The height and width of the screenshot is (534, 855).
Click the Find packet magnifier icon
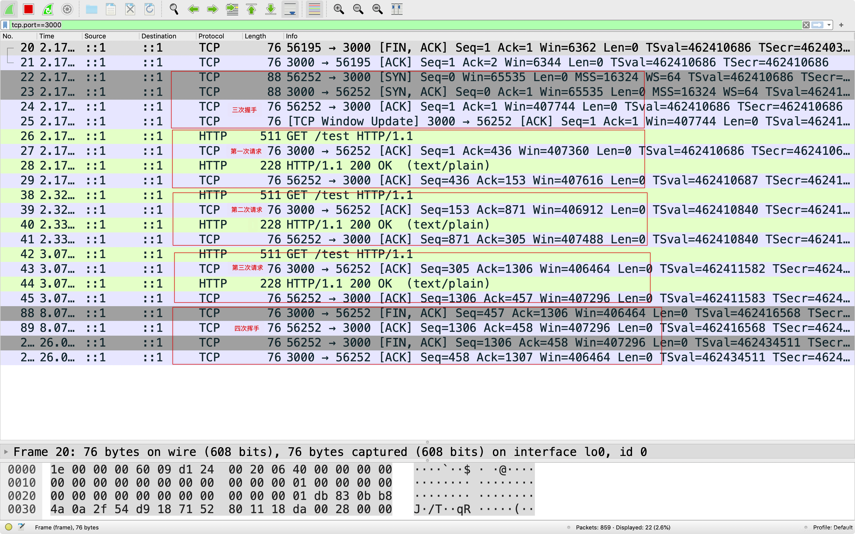tap(174, 9)
